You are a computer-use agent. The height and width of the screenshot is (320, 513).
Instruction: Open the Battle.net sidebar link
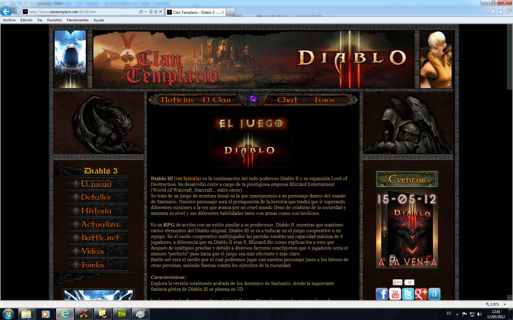click(100, 238)
